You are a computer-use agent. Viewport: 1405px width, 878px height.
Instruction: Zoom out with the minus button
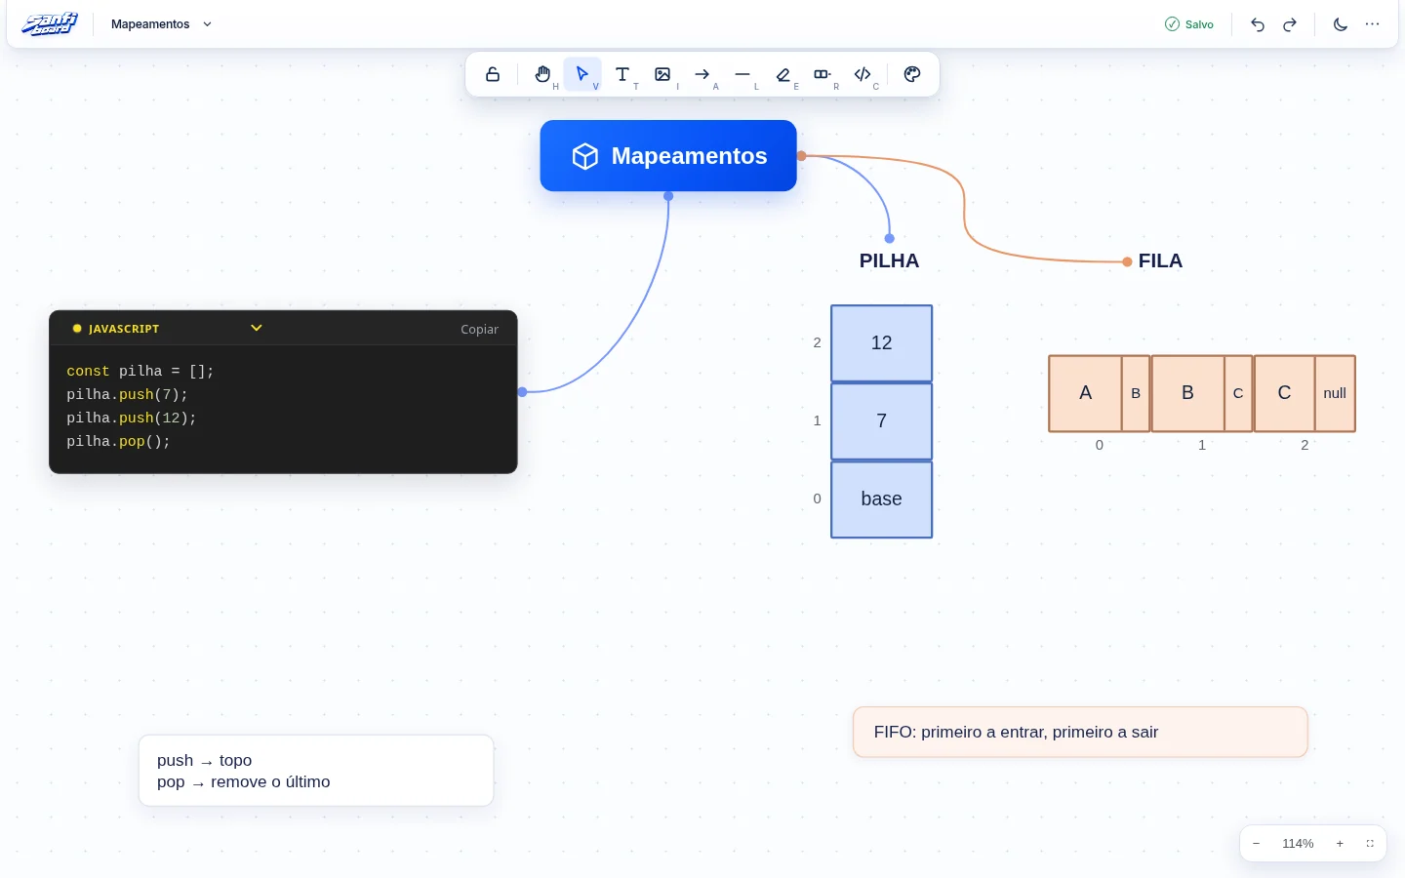pos(1256,844)
